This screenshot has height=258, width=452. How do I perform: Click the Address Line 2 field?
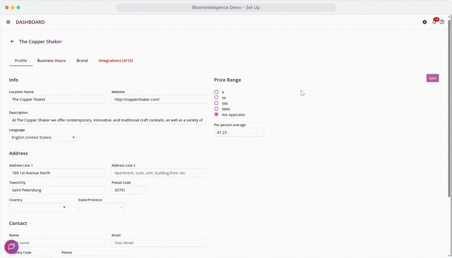(159, 173)
